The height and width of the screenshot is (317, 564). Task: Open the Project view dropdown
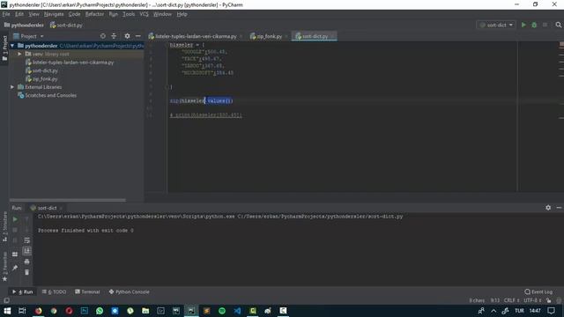tap(28, 36)
